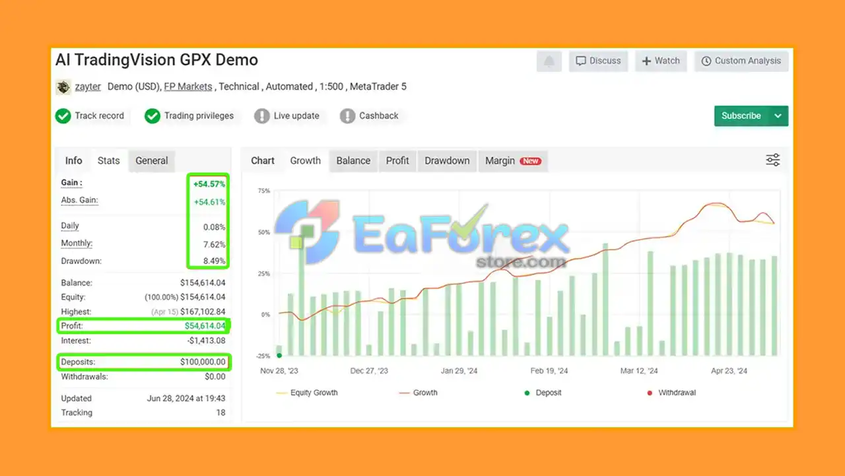
Task: Click the Monthly label
Action: click(77, 244)
